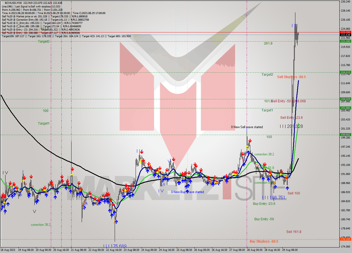Click the black 222.638 current price tag
Image resolution: width=352 pixels, height=253 pixels.
click(x=345, y=35)
